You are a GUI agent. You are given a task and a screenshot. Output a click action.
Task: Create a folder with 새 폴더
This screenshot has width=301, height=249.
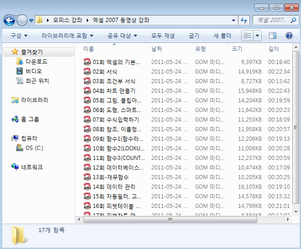222,36
